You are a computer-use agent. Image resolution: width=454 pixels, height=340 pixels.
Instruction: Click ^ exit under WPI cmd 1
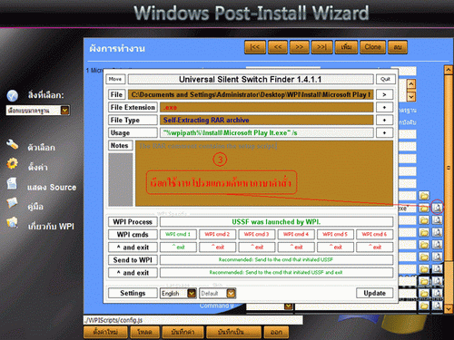pyautogui.click(x=178, y=247)
